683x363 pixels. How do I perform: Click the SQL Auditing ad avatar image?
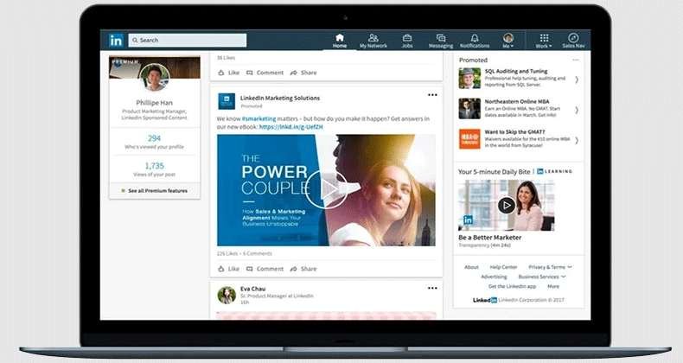469,79
